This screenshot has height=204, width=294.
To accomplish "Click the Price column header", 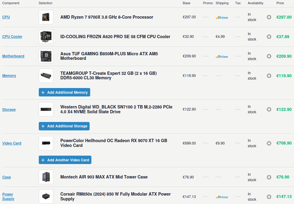I will coord(280,3).
